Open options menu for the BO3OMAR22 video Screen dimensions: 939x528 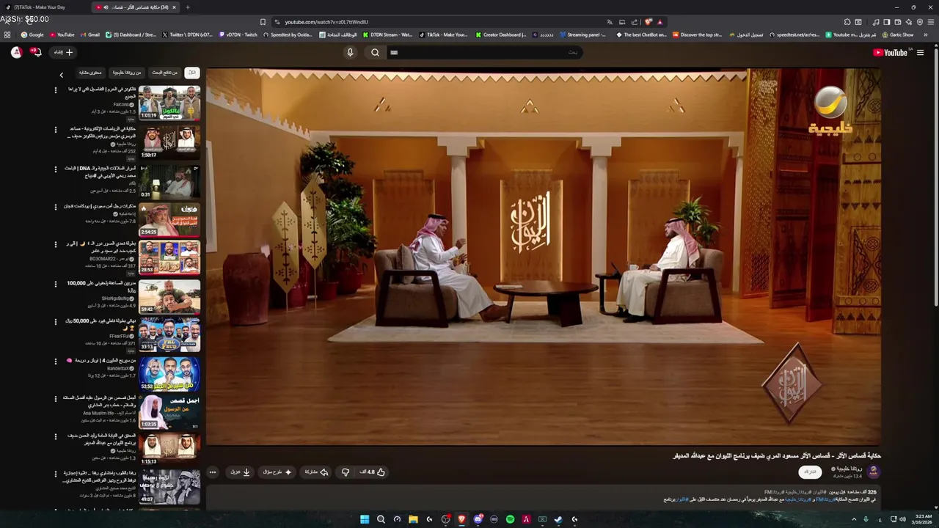pos(55,245)
